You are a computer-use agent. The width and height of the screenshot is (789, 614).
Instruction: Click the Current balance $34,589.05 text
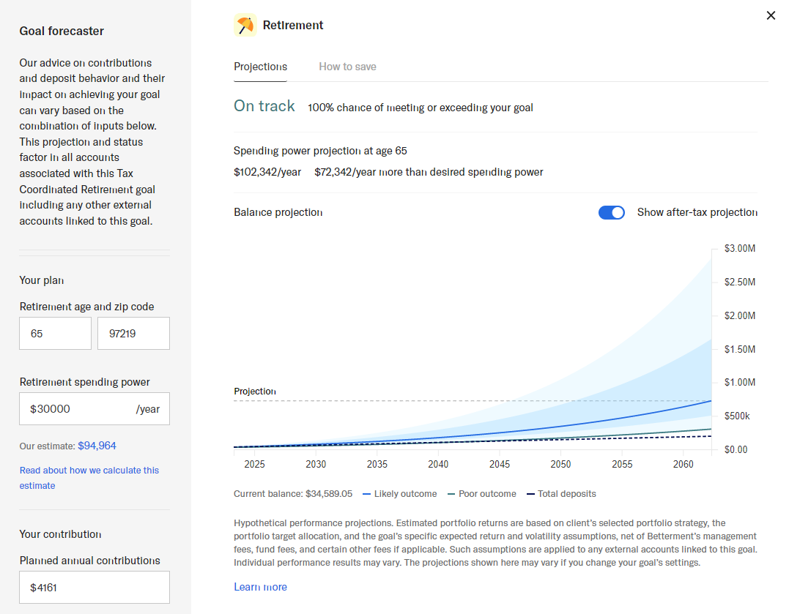click(x=292, y=494)
